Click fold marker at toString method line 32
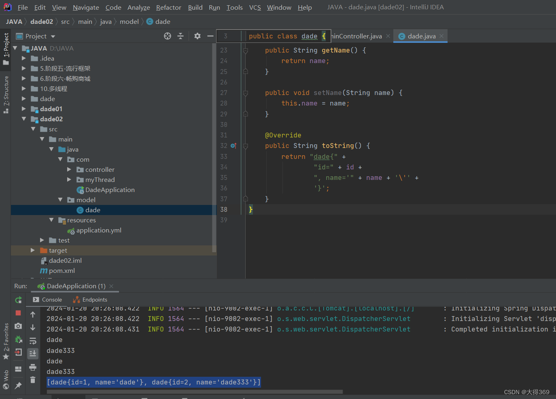The width and height of the screenshot is (556, 399). (x=246, y=146)
